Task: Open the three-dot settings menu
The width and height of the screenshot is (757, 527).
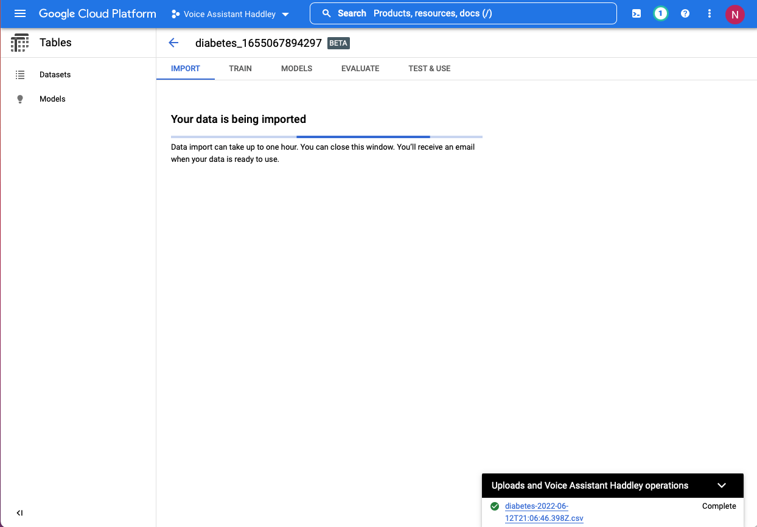Action: (x=710, y=13)
